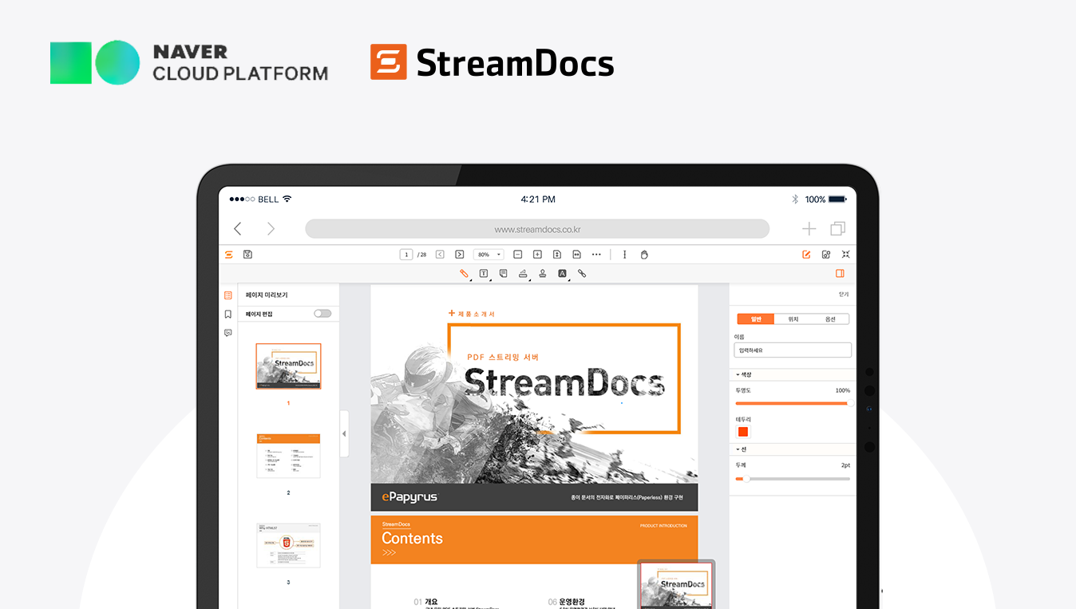Go to the previous page arrow
Image resolution: width=1076 pixels, height=609 pixels.
[x=440, y=255]
